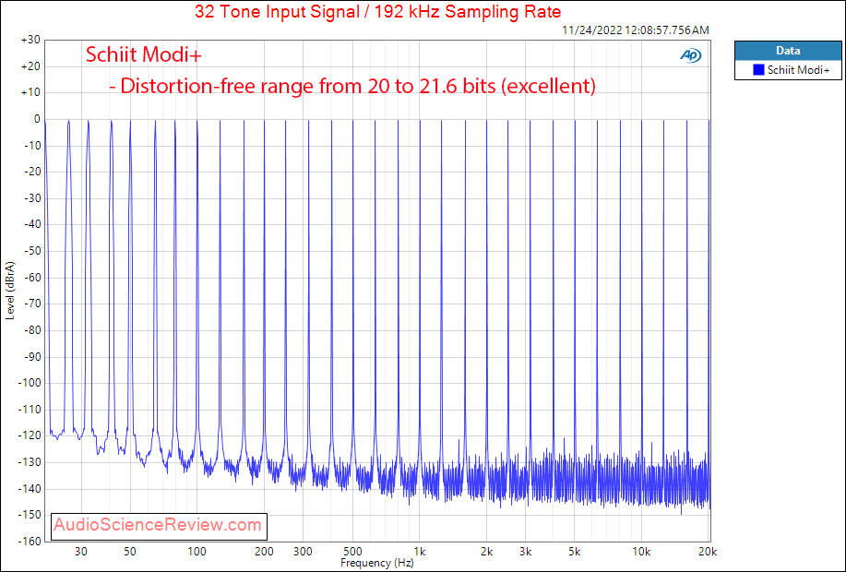Click the -160 level axis tick label
This screenshot has width=846, height=572.
coord(30,542)
